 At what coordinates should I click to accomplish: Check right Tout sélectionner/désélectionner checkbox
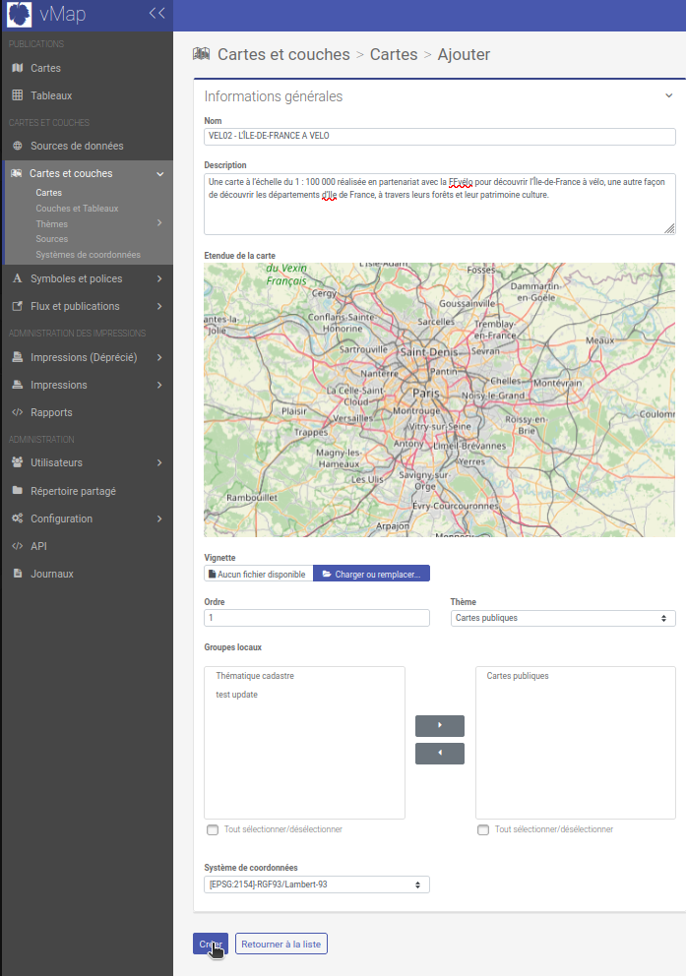(x=483, y=830)
